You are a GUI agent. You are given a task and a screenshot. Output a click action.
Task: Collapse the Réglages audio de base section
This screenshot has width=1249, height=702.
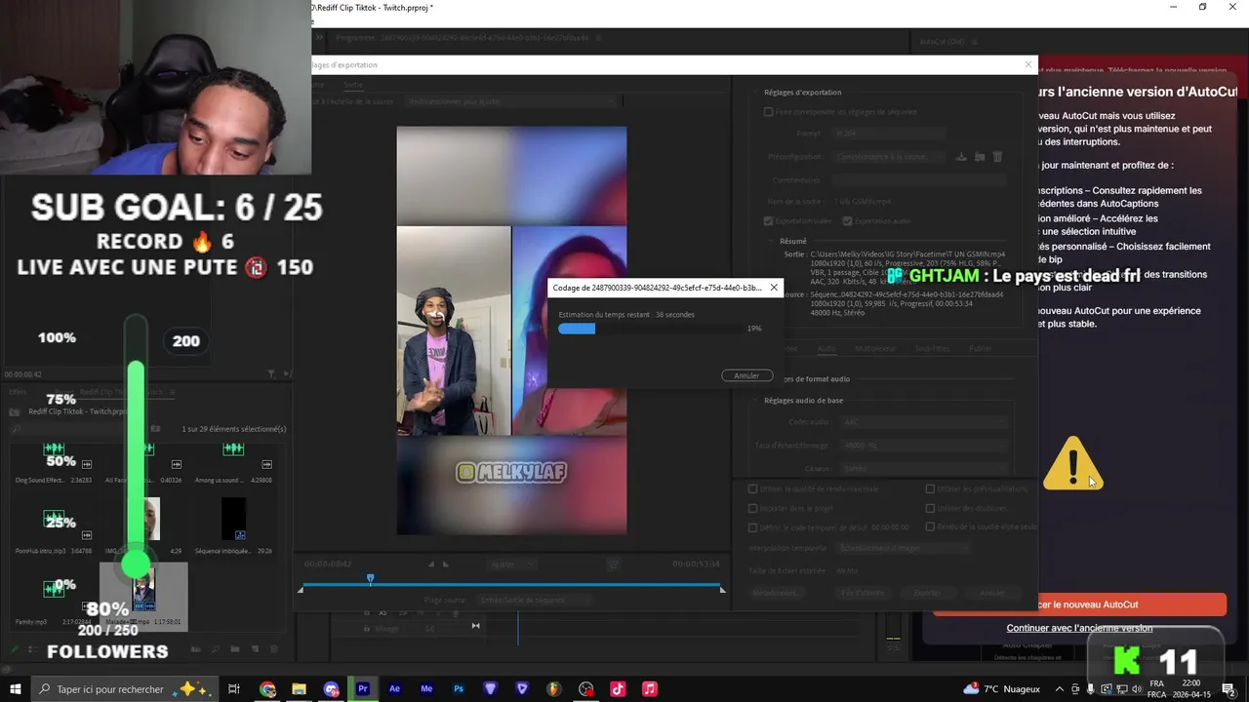click(x=756, y=401)
